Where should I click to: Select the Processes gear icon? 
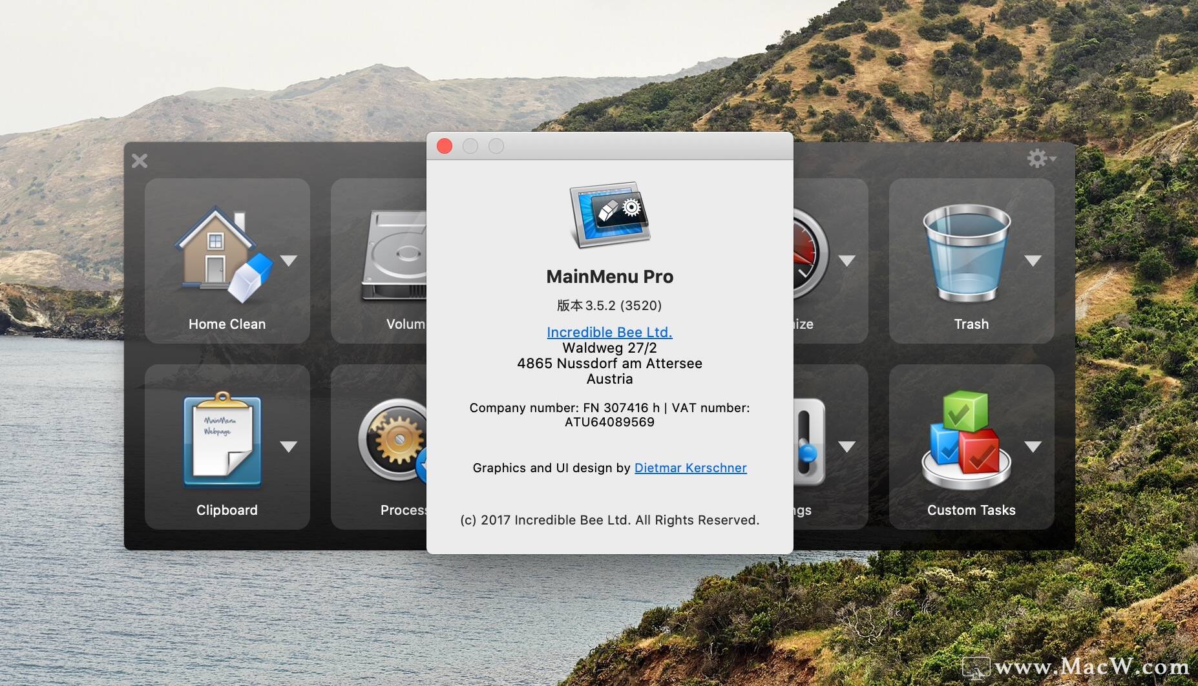(393, 440)
